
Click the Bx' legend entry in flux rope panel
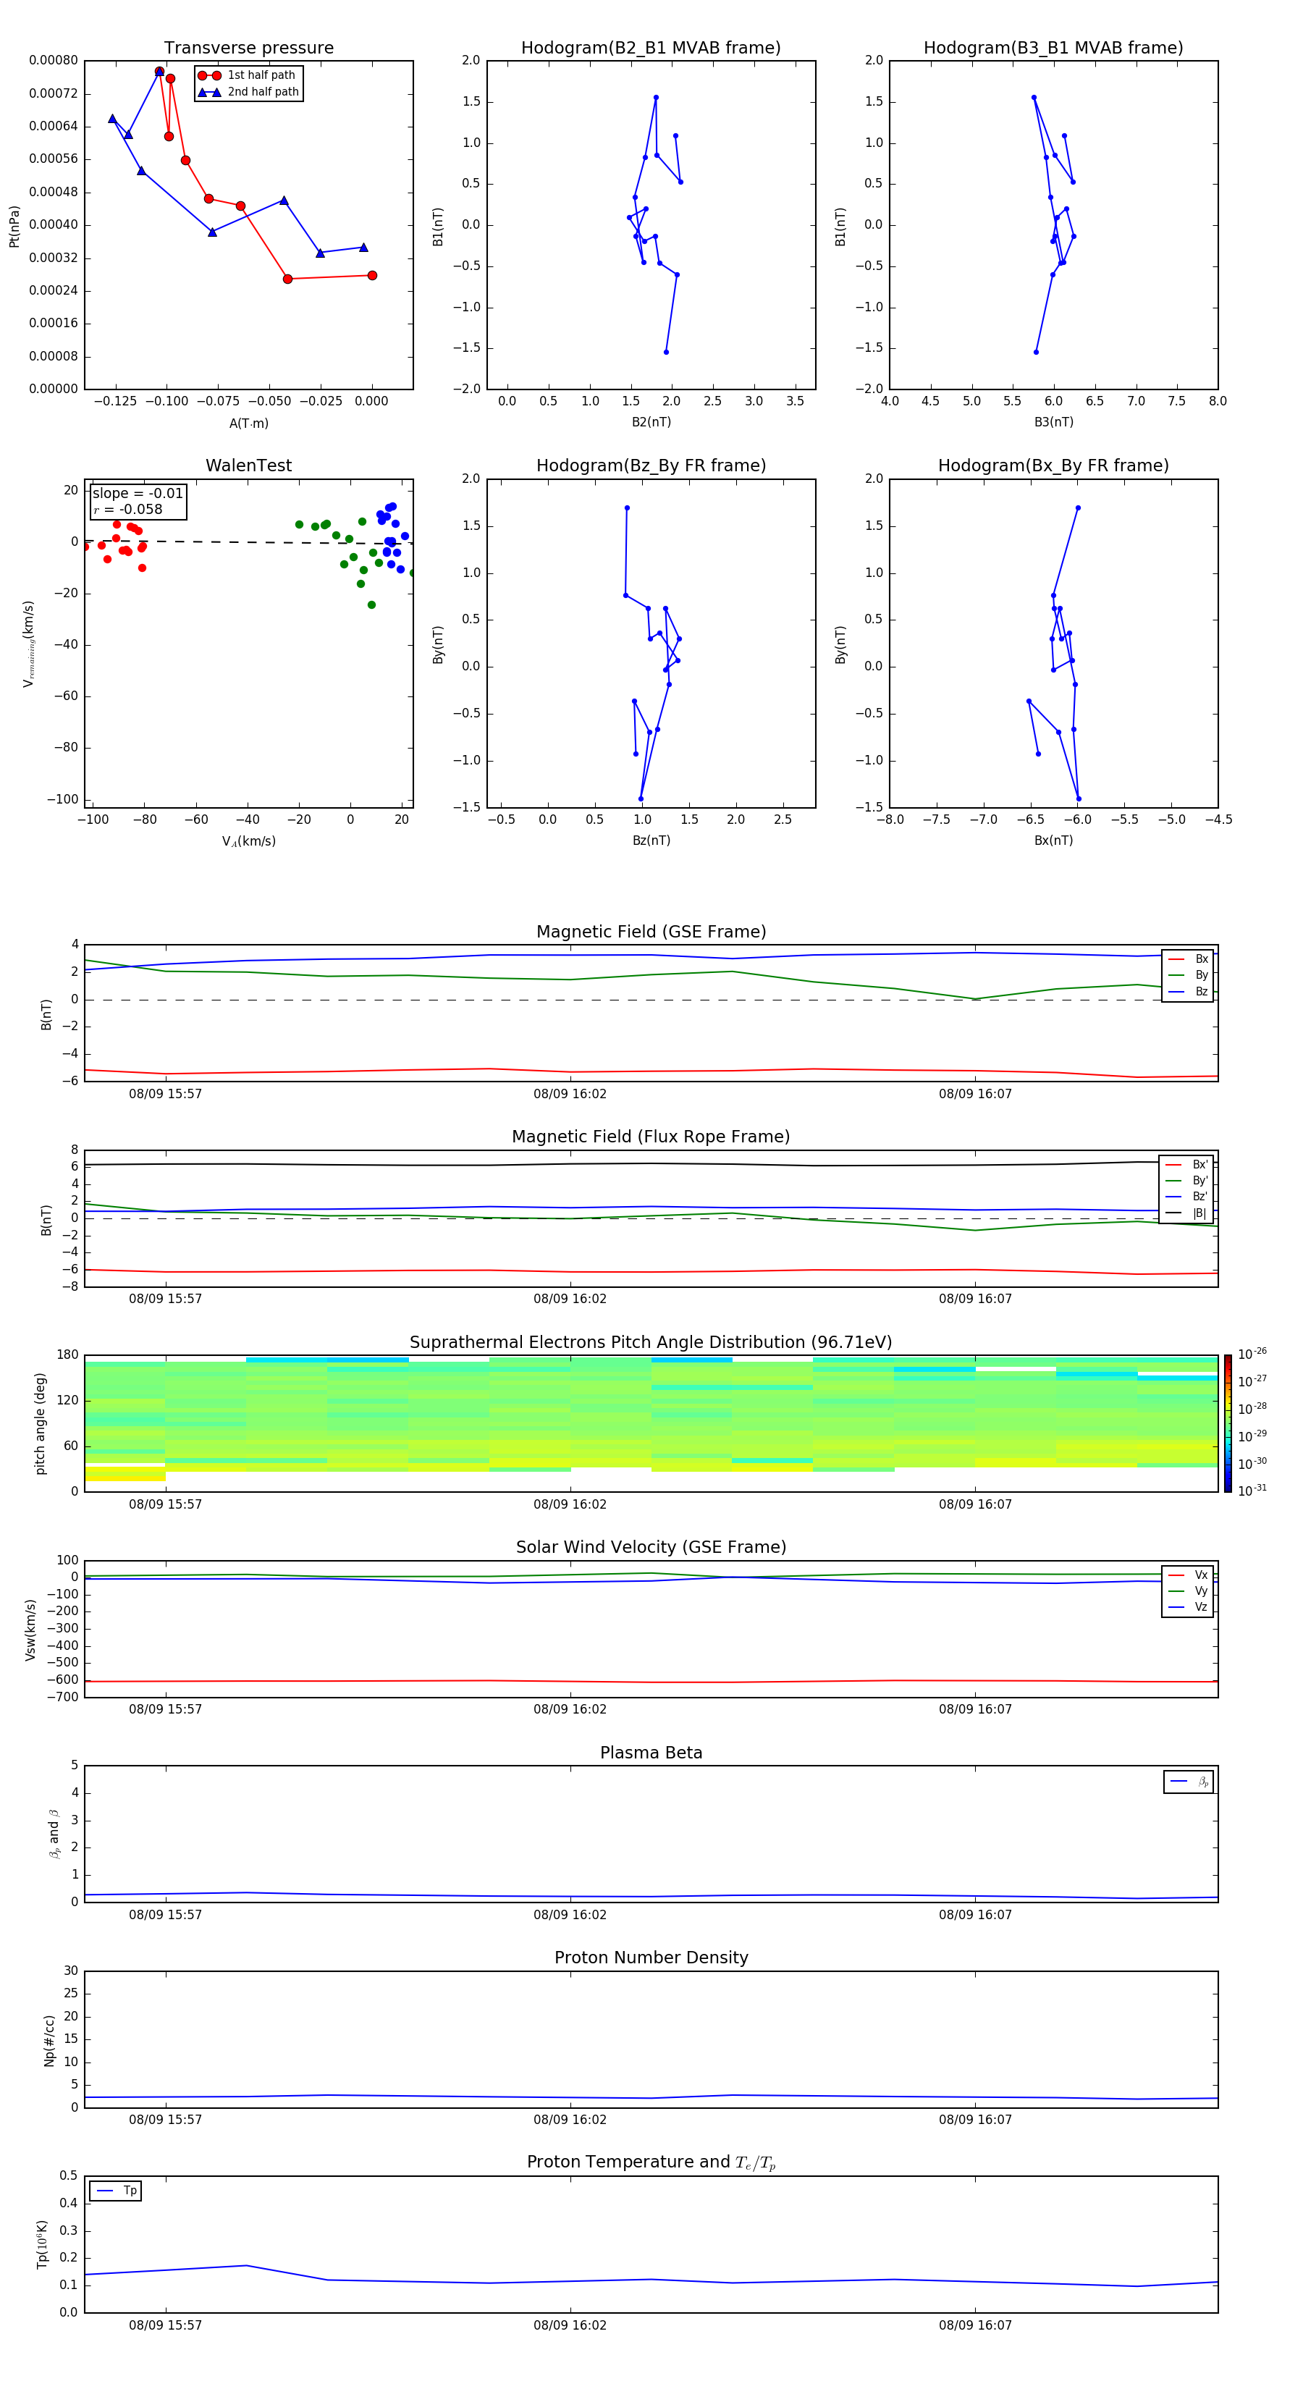[1187, 1165]
